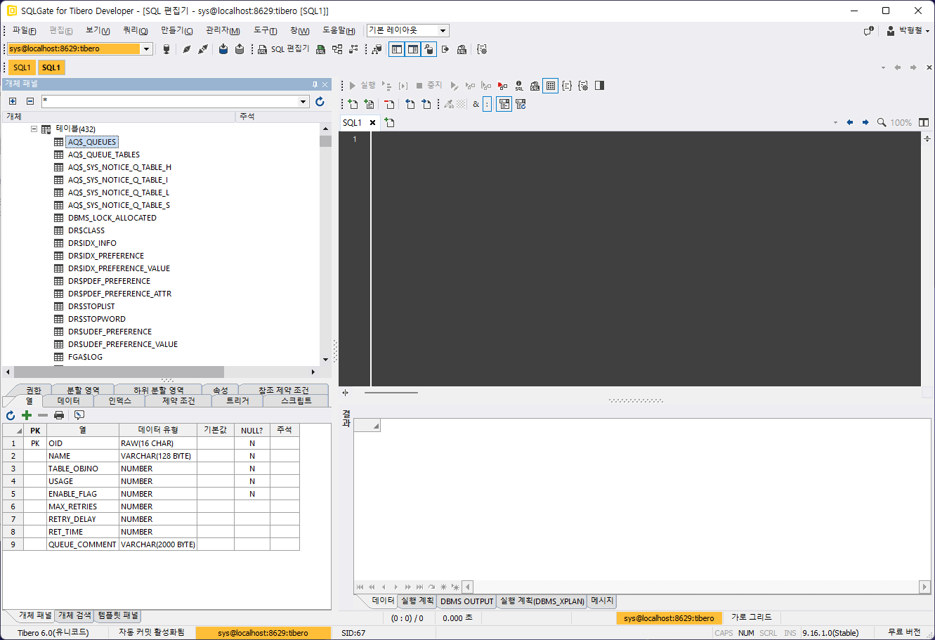Open the editor tab list dropdown arrow
Screen dimensions: 935x640
click(x=835, y=122)
